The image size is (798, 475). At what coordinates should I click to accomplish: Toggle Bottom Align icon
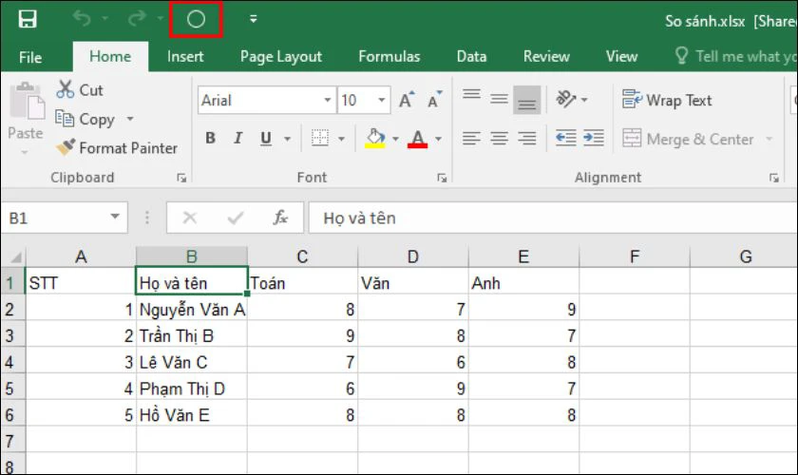click(x=526, y=100)
